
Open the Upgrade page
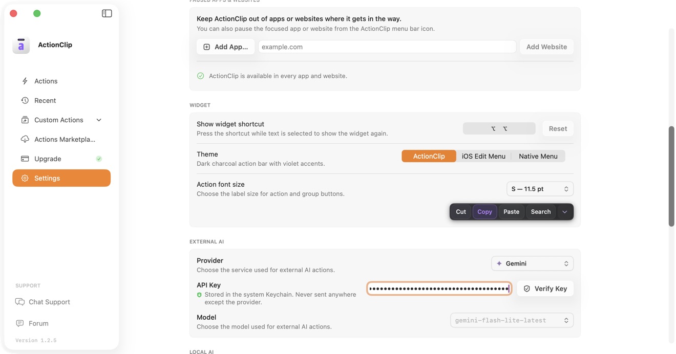(61, 159)
